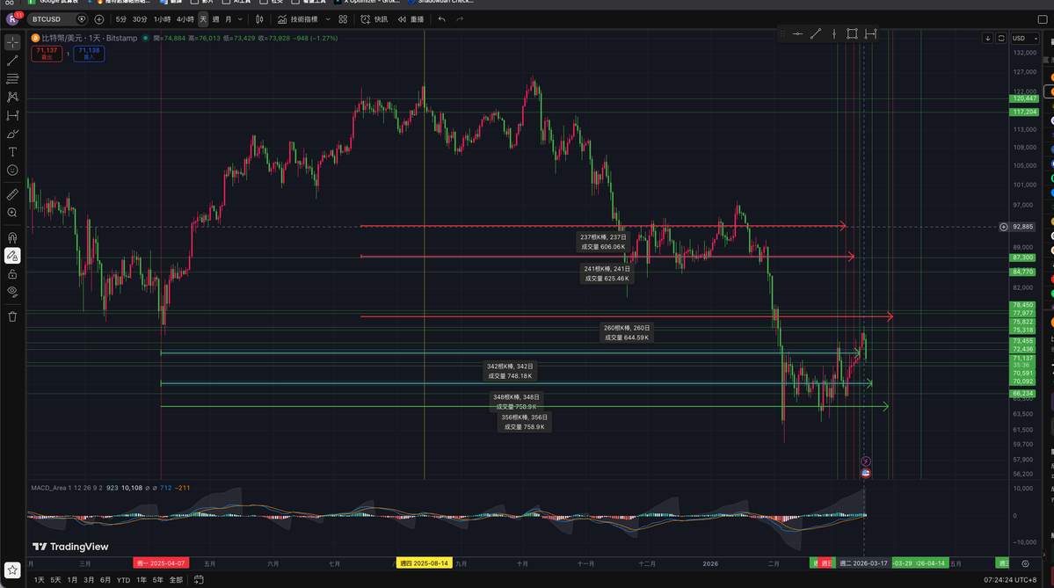
Task: Set range to 5天
Action: [x=55, y=580]
